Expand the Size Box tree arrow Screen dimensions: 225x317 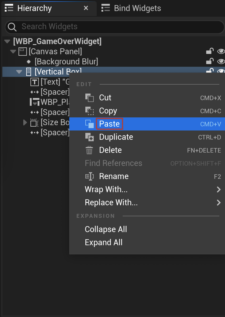pyautogui.click(x=25, y=122)
